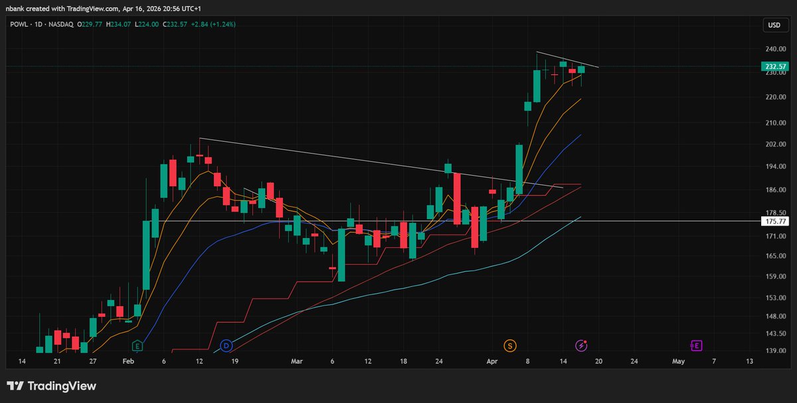797x403 pixels.
Task: Click the horizontal line price label 175.77
Action: 774,221
